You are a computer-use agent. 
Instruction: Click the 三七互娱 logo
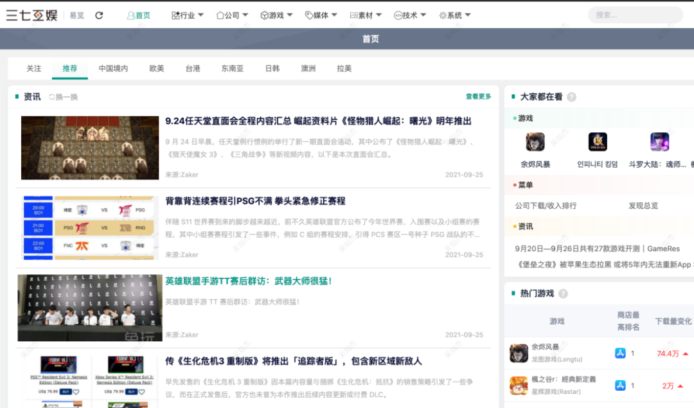tap(32, 15)
